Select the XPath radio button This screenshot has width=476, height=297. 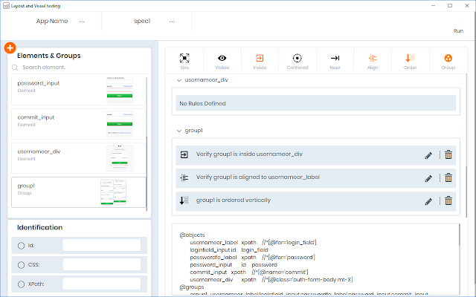tap(21, 284)
